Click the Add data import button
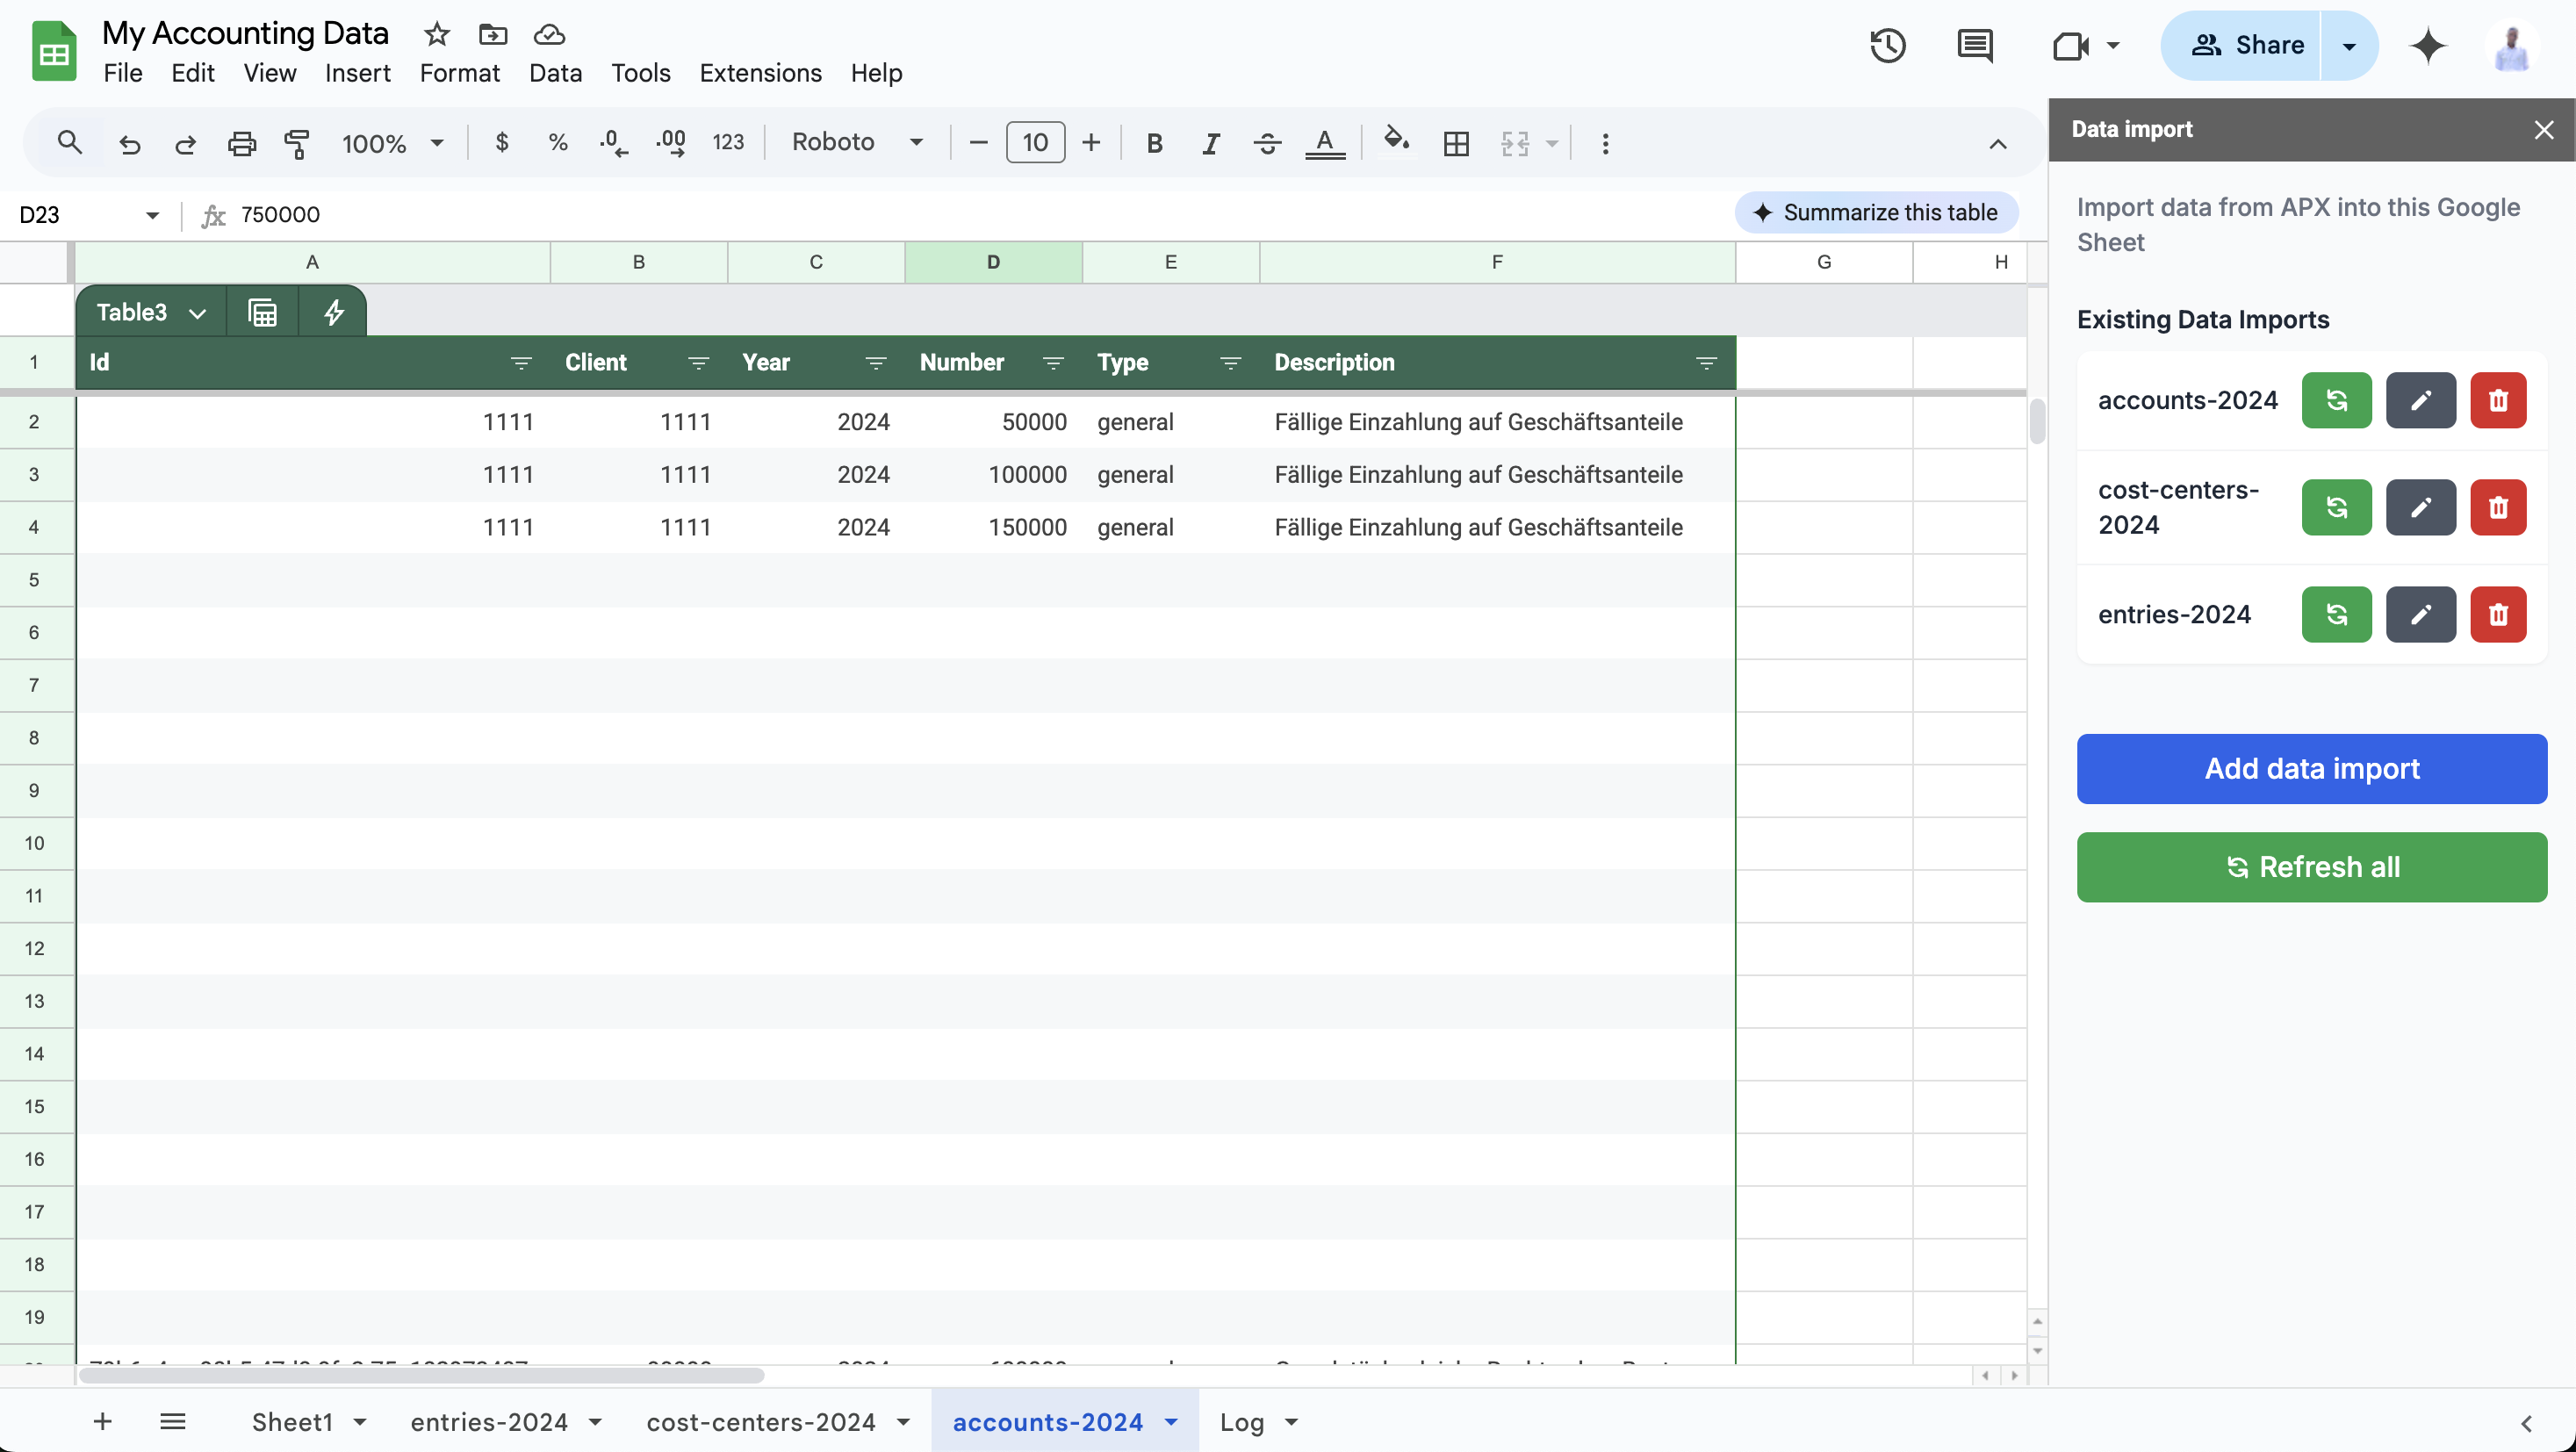The height and width of the screenshot is (1452, 2576). point(2312,768)
